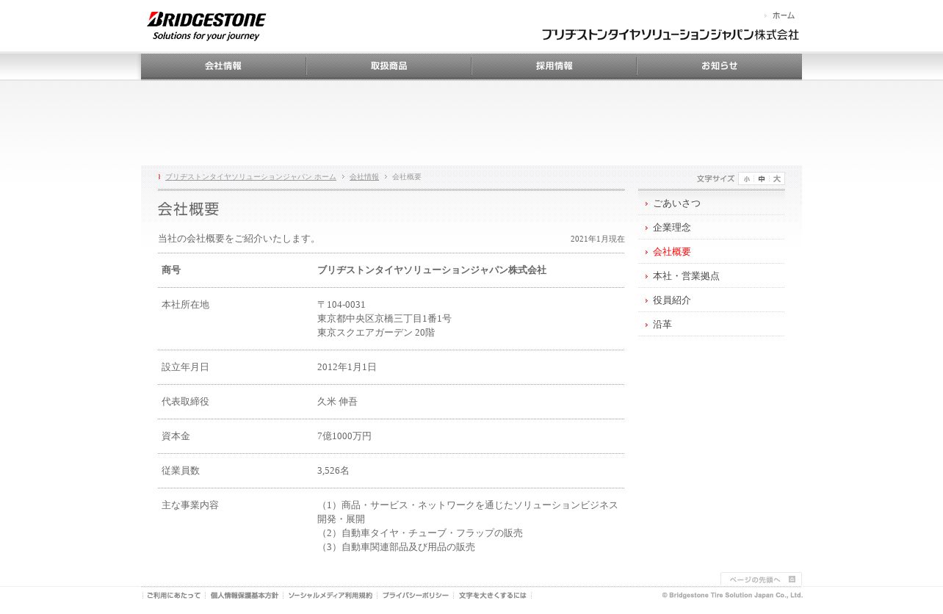This screenshot has width=943, height=614.
Task: Open the 取扱商品 navigation menu
Action: tap(389, 66)
